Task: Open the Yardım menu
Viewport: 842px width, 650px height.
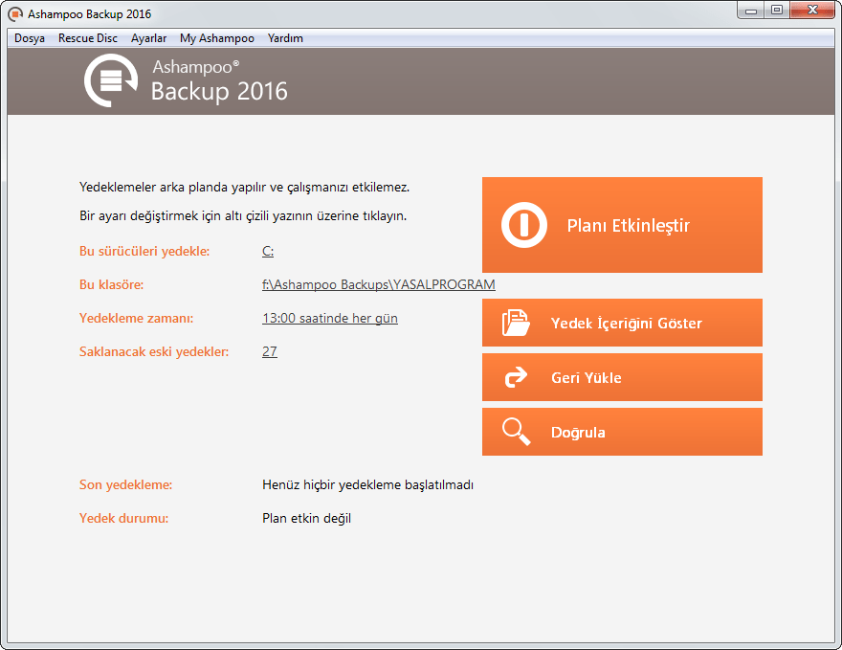Action: coord(285,38)
